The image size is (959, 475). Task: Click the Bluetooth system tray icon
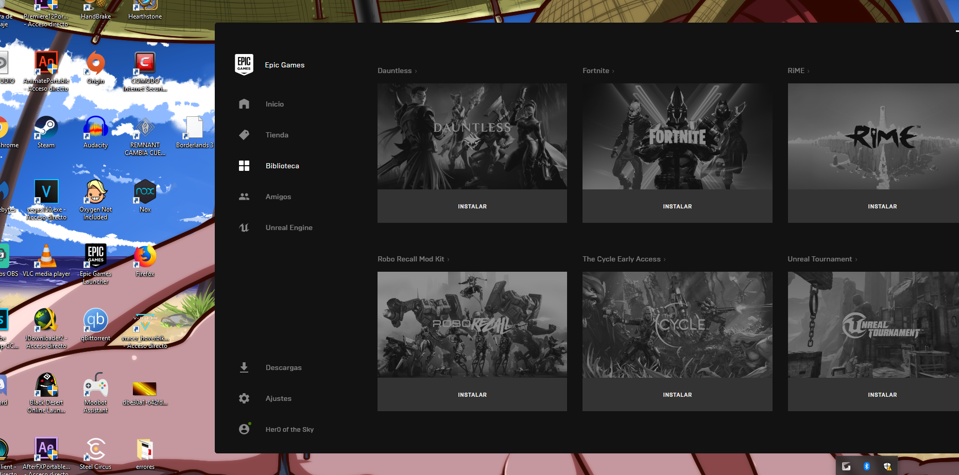click(x=867, y=466)
